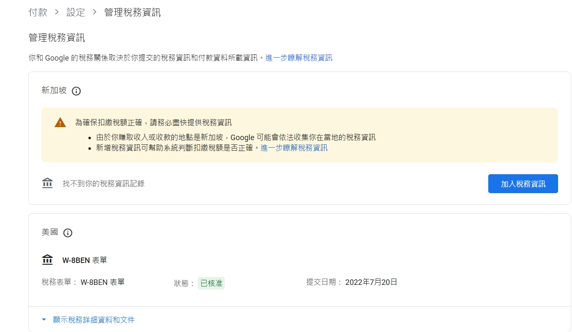Screen dimensions: 572x332
Task: Click the 找不到你的稅務資訊記錄 text
Action: (104, 183)
